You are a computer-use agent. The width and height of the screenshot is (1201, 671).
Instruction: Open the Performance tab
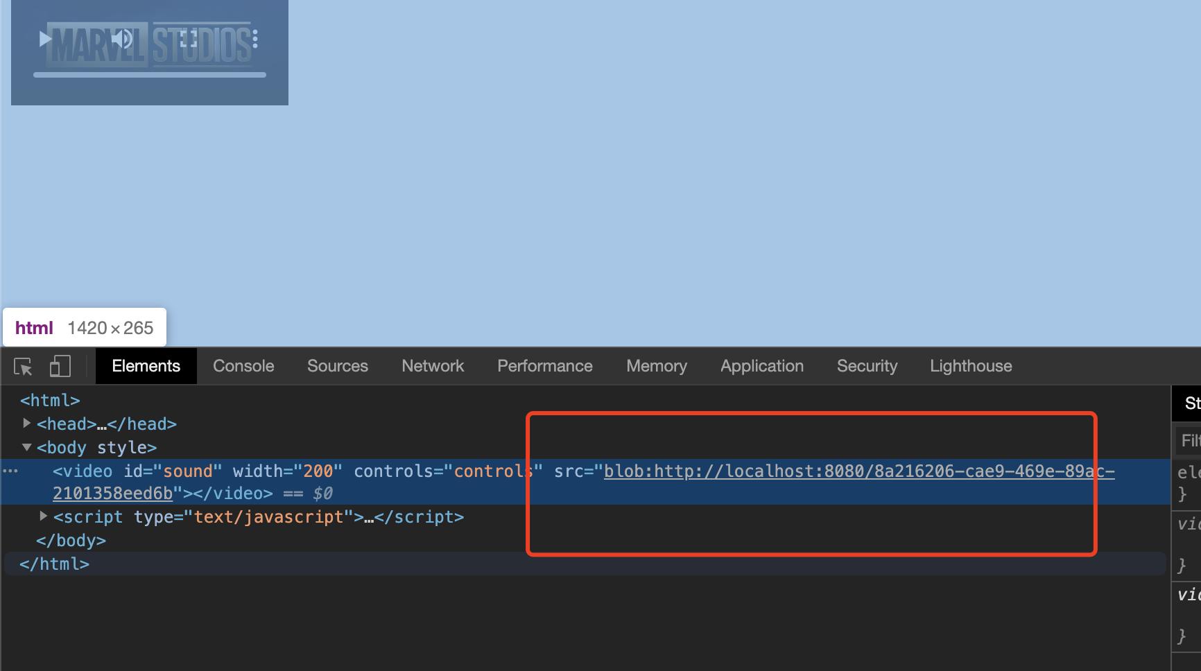pos(545,366)
